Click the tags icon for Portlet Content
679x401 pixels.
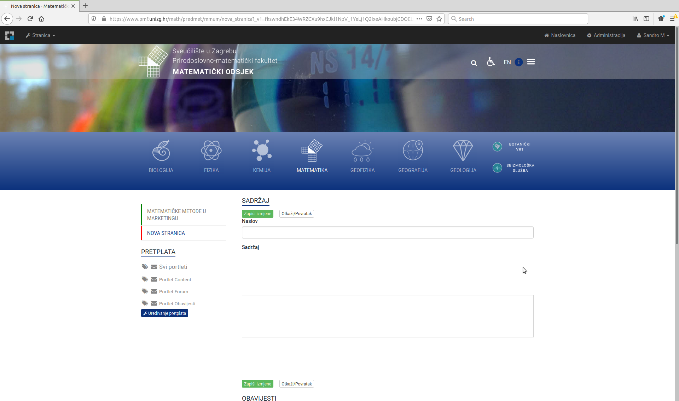[x=145, y=279]
